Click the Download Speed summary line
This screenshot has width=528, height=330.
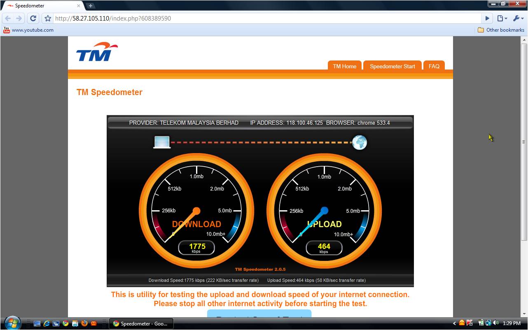click(203, 280)
